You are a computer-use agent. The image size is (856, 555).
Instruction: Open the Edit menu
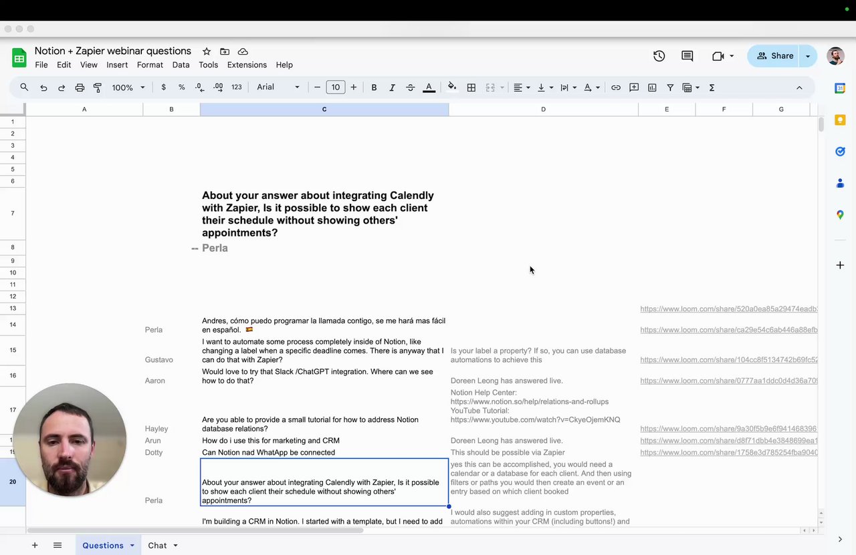pyautogui.click(x=64, y=65)
